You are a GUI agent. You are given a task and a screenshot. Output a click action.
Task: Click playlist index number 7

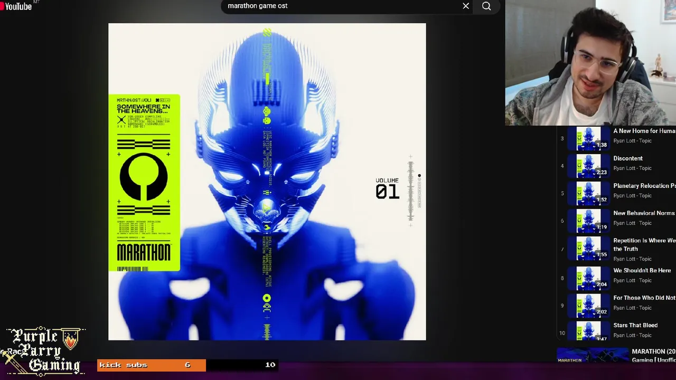click(x=562, y=249)
